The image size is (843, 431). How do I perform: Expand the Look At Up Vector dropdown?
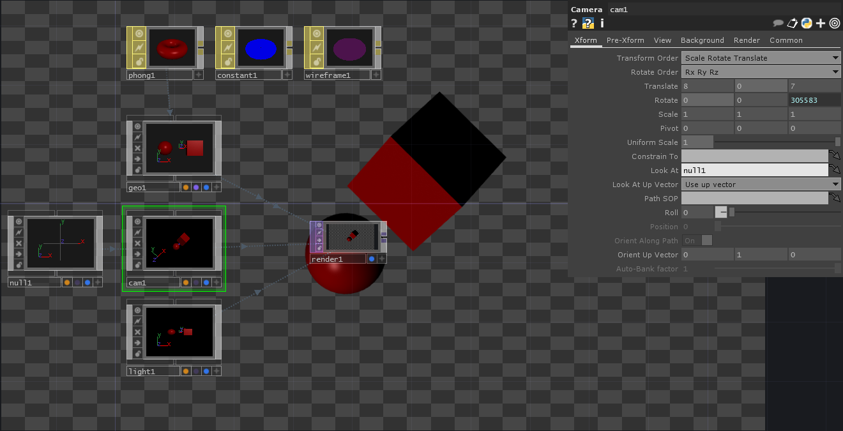761,185
